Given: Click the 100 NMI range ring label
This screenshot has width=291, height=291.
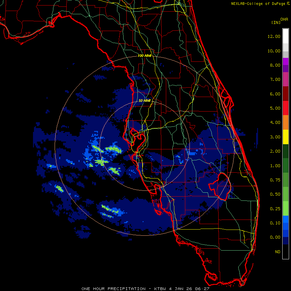Looking at the screenshot, I should 145,56.
